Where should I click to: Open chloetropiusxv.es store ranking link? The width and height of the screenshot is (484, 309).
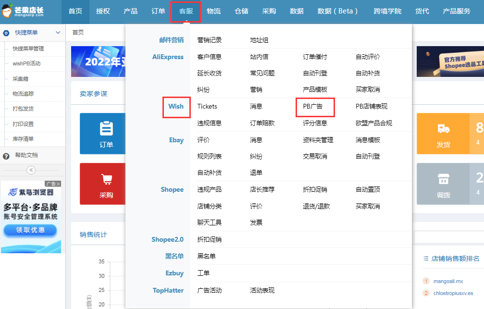(x=453, y=293)
